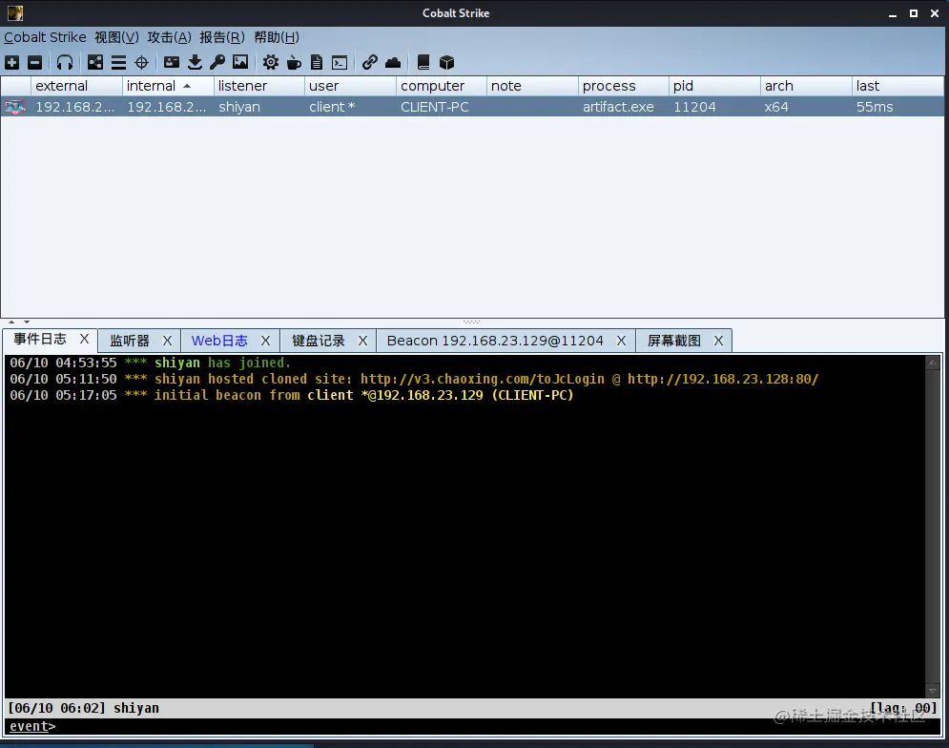Sort sessions by process column
This screenshot has height=748, width=949.
[x=624, y=86]
